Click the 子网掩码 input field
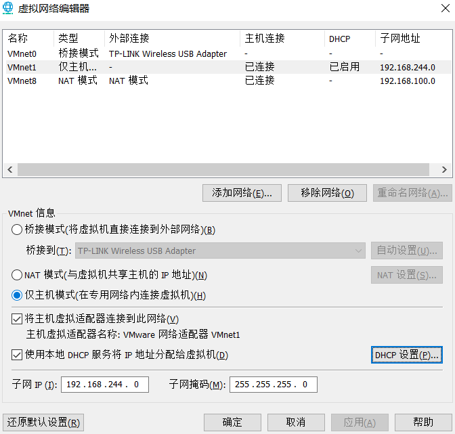 273,385
